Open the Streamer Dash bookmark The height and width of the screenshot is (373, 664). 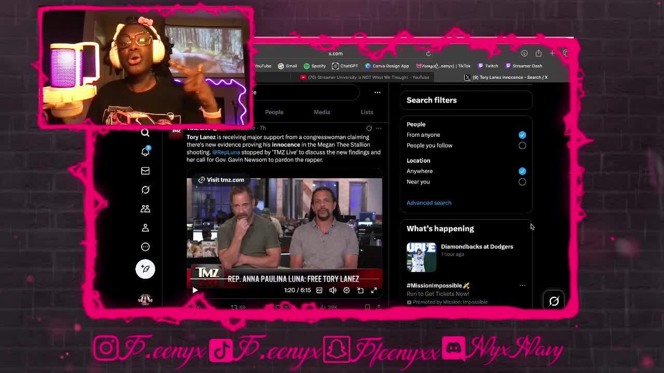[x=523, y=66]
